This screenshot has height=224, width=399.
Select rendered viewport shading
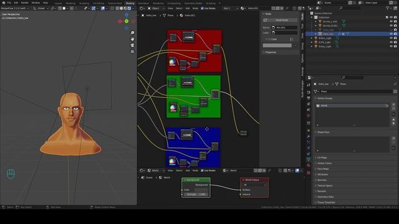[129, 8]
